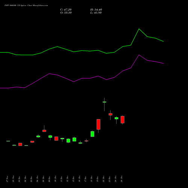The width and height of the screenshot is (188, 188).
Task: Select the green candlestick for 24 Dec
Action: click(x=117, y=118)
